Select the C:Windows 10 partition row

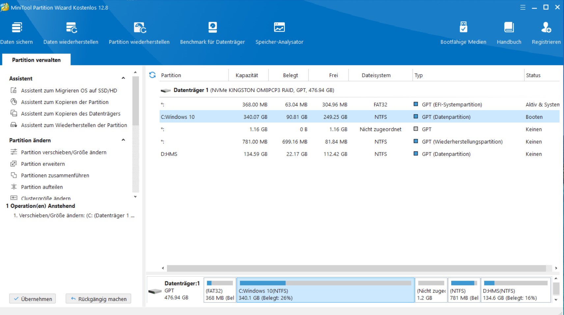click(359, 117)
